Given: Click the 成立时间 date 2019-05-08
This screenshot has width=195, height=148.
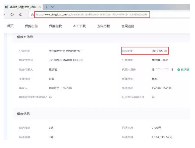Looking at the screenshot, I should click(159, 51).
